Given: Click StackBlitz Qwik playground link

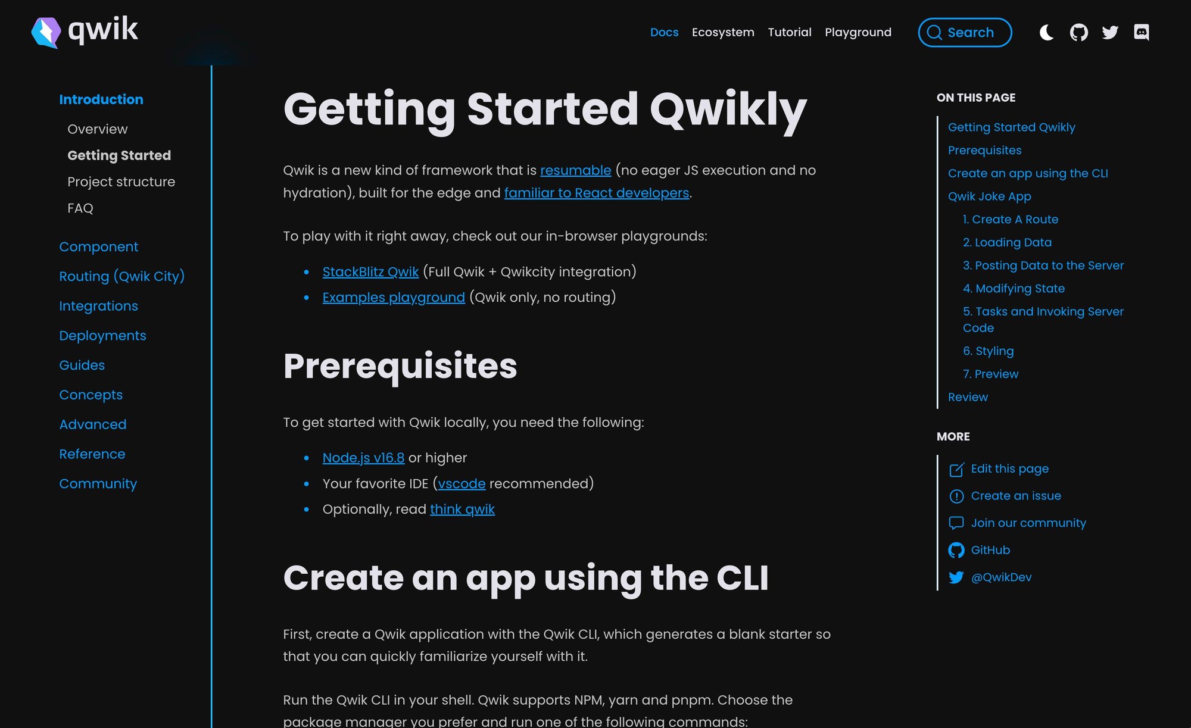Looking at the screenshot, I should tap(371, 271).
